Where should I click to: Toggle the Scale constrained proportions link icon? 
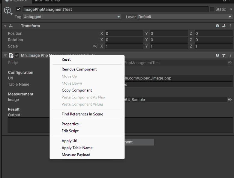95,46
